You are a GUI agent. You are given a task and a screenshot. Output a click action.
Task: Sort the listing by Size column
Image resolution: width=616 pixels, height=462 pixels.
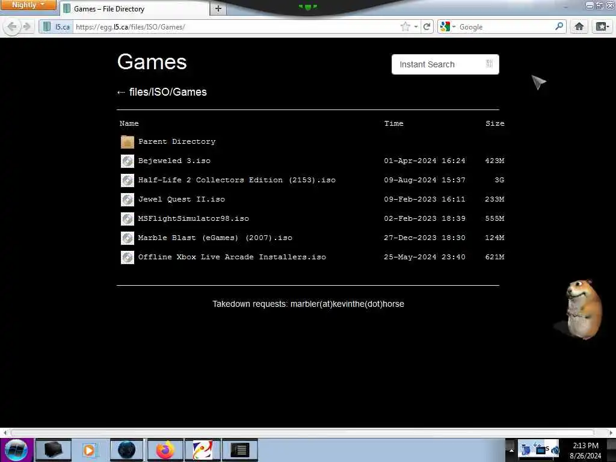coord(494,123)
